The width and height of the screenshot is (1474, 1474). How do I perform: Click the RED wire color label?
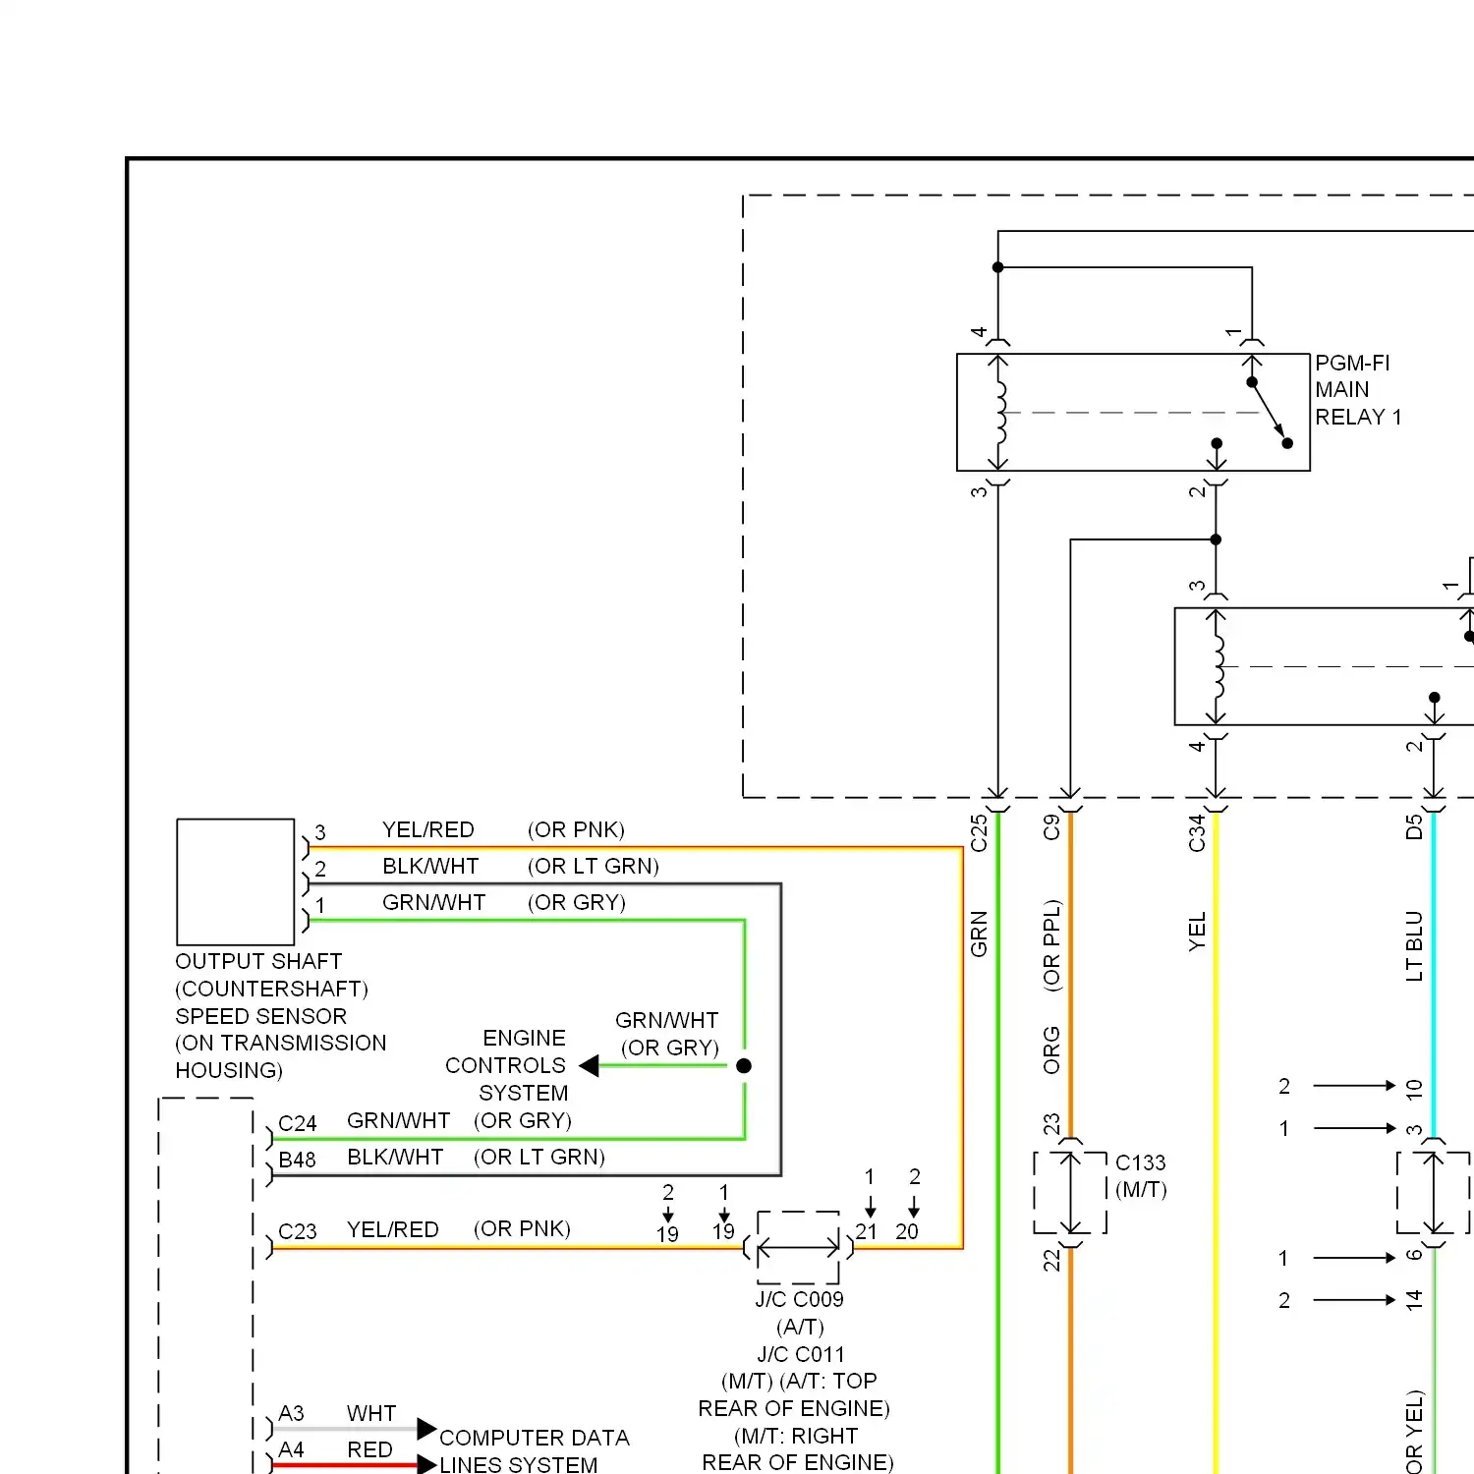[x=369, y=1449]
